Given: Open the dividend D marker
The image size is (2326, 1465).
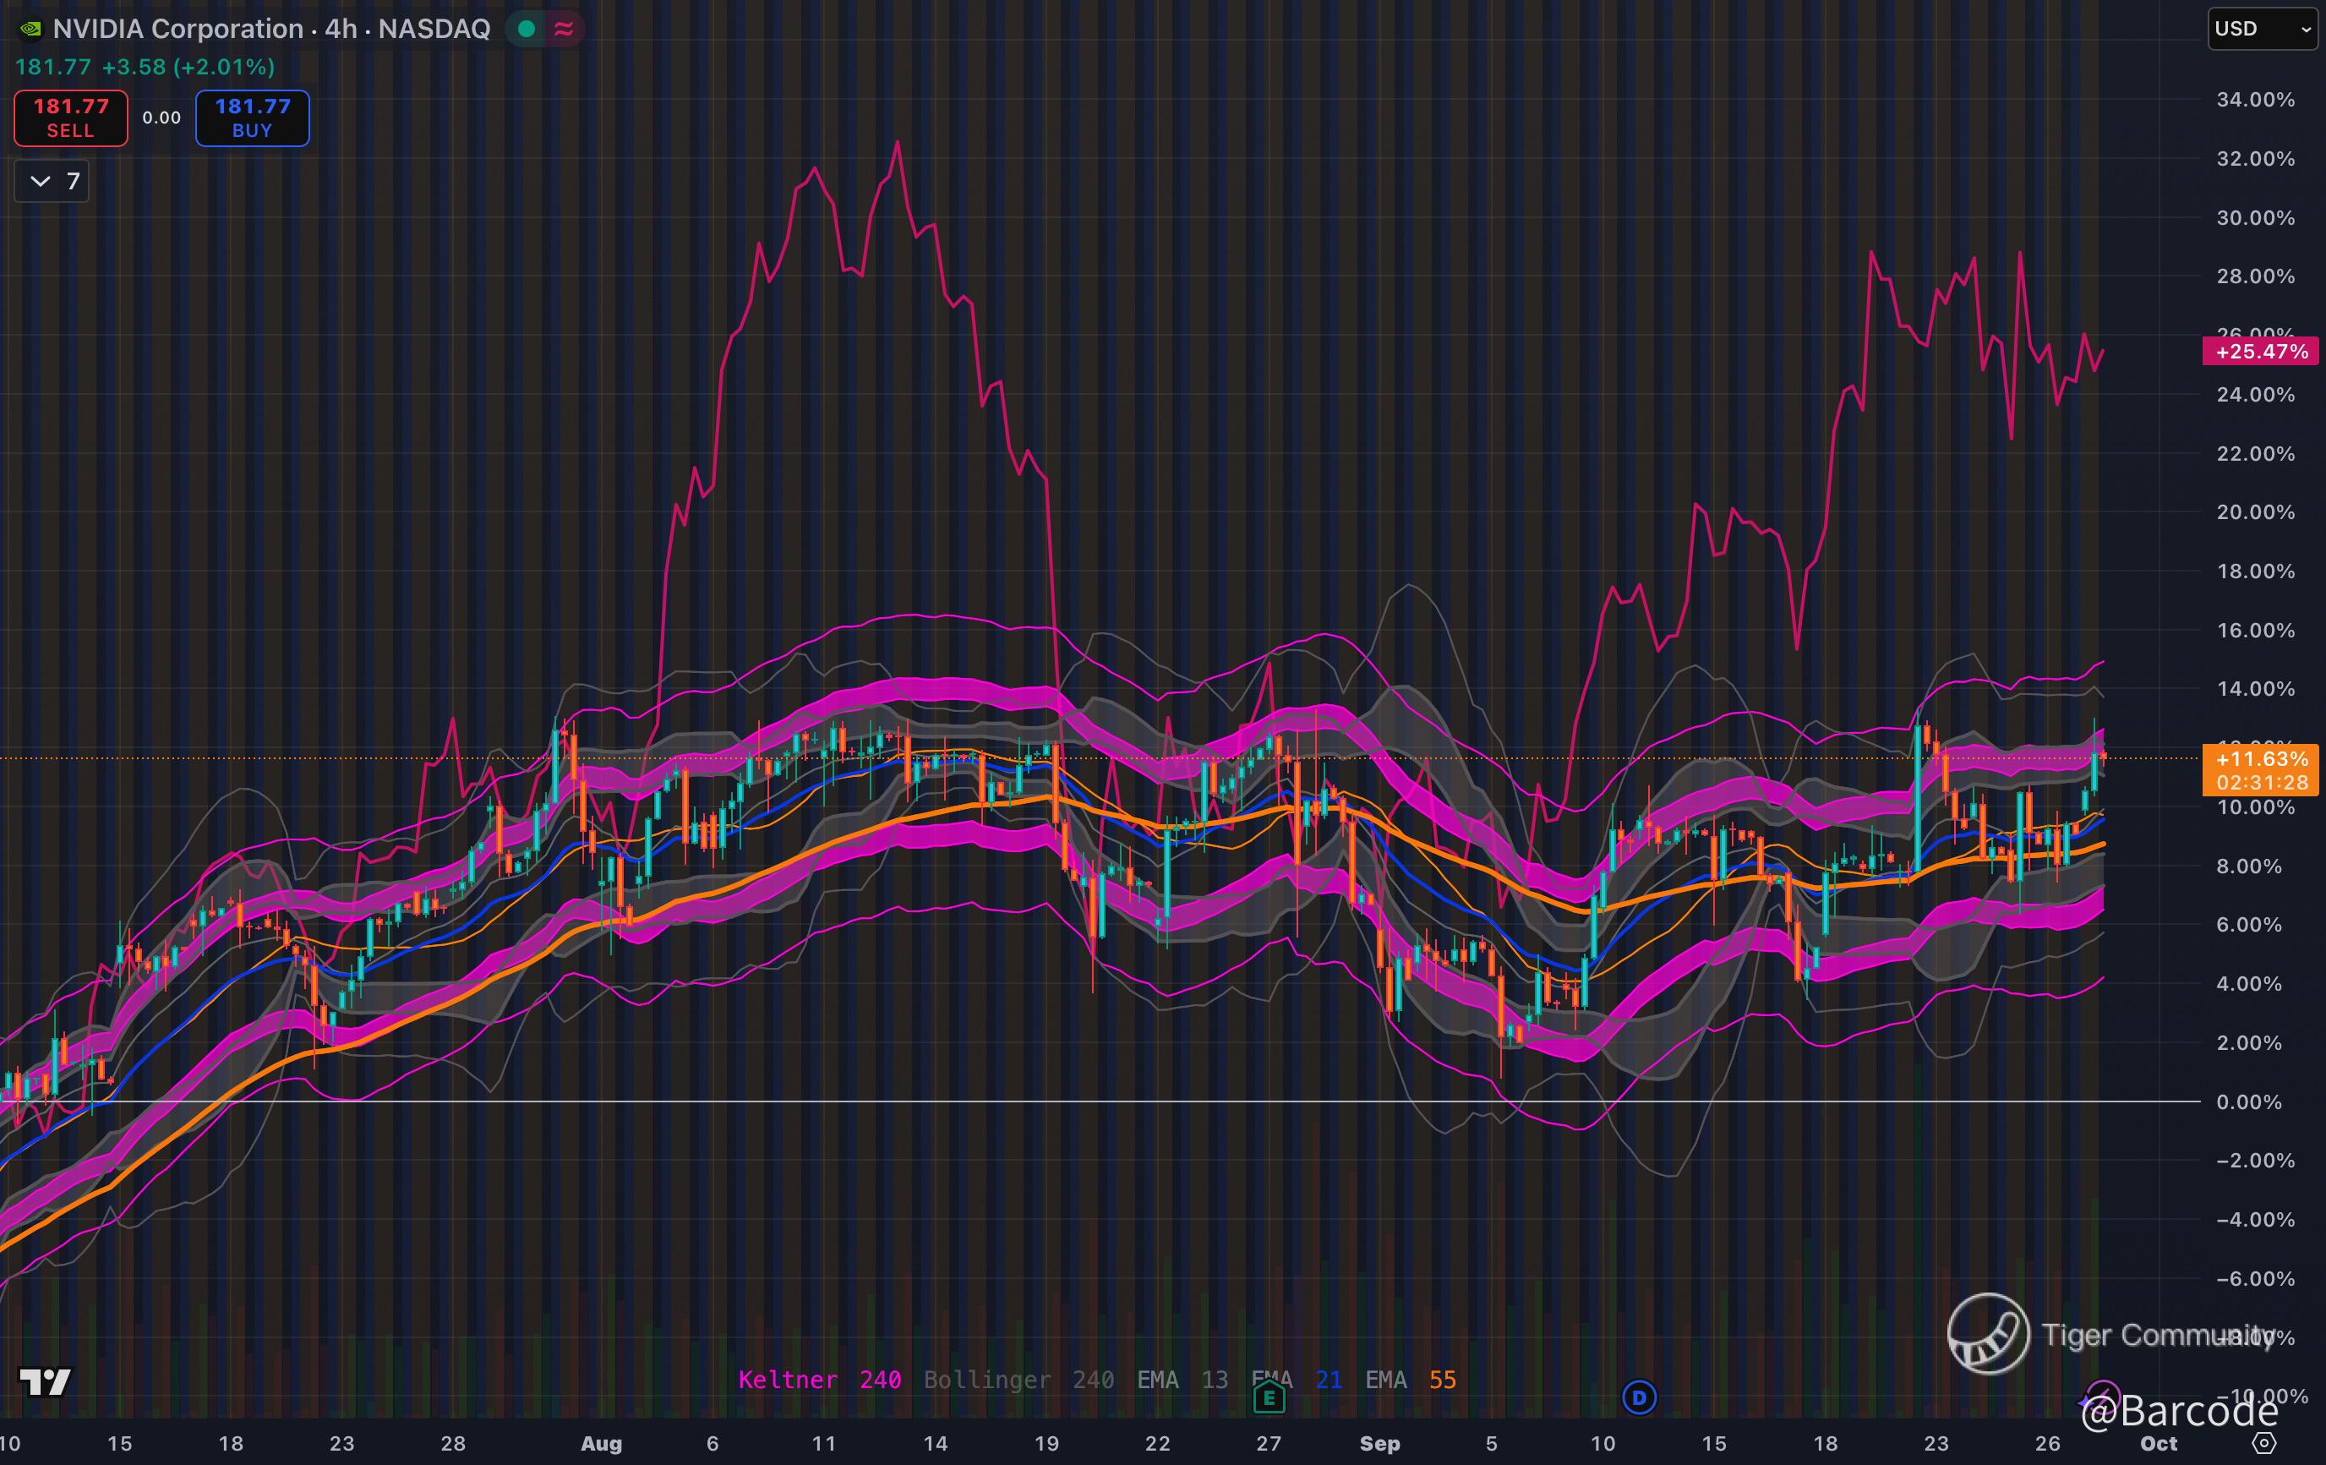Looking at the screenshot, I should [x=1638, y=1397].
